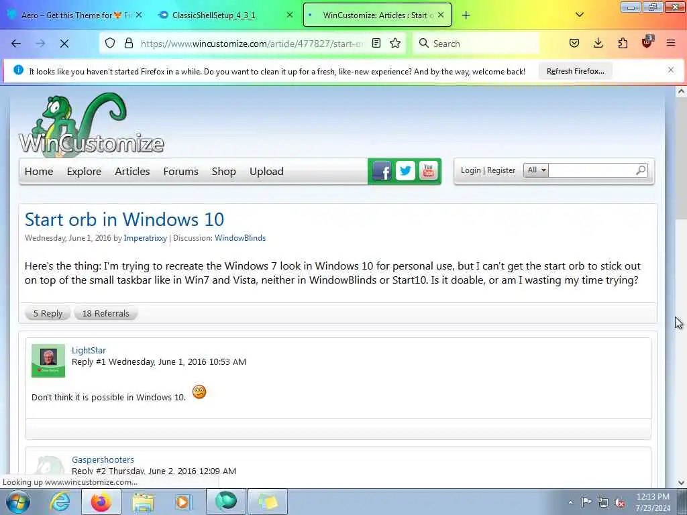Click the Firefox URL address field
This screenshot has height=515, width=687.
(252, 44)
